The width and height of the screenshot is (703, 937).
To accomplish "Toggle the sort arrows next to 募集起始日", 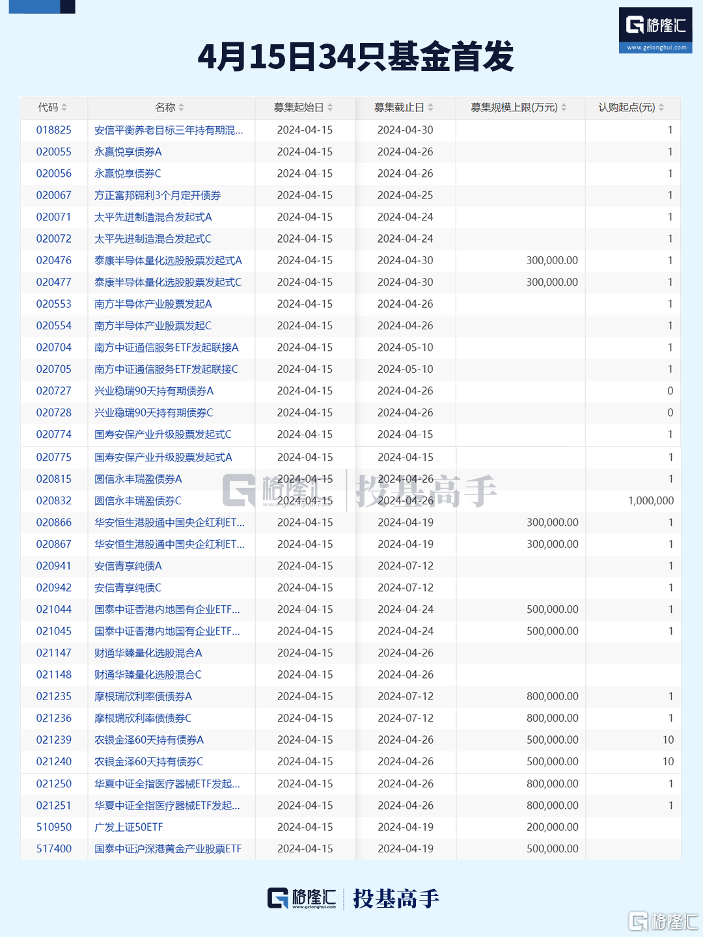I will (330, 107).
